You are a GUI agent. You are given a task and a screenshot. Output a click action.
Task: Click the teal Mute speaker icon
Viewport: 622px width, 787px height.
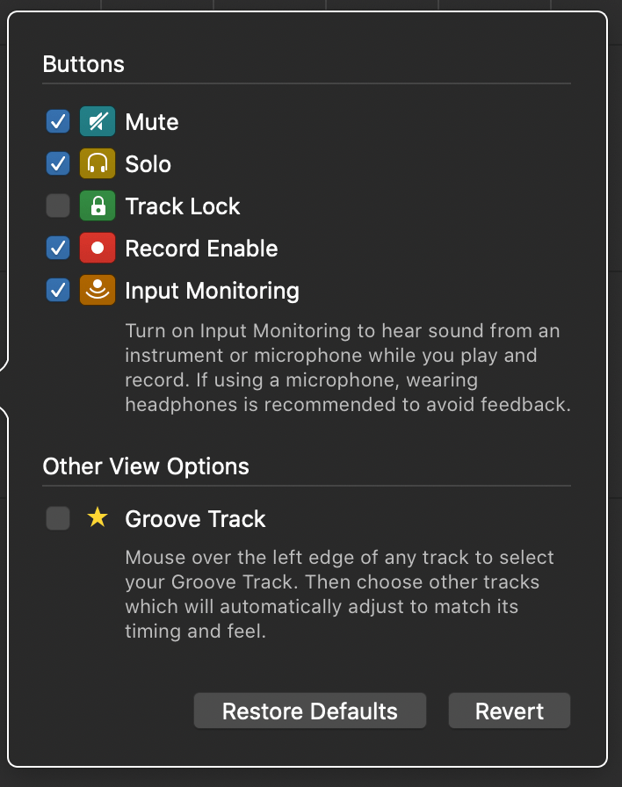tap(98, 122)
